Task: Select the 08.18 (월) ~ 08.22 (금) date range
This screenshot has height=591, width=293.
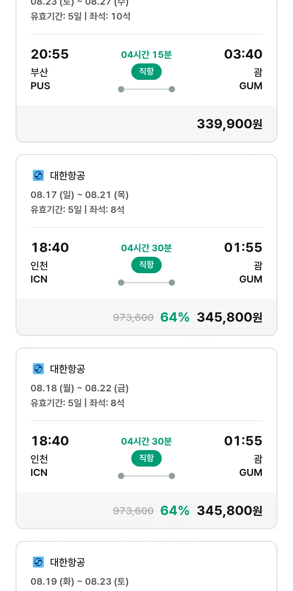Action: 79,388
